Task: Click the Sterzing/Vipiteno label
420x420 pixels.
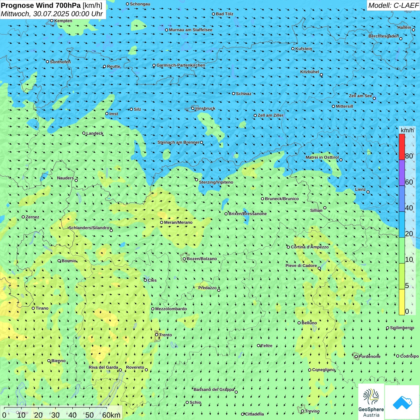Action: point(216,182)
